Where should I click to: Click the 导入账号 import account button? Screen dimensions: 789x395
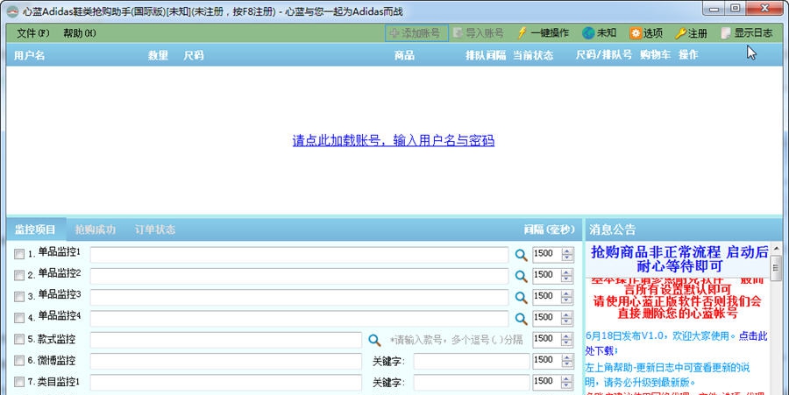pos(478,33)
